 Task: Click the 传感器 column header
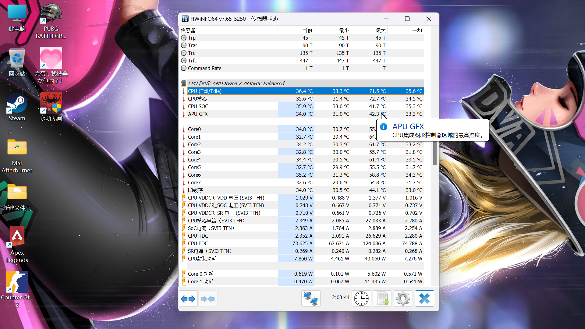229,30
